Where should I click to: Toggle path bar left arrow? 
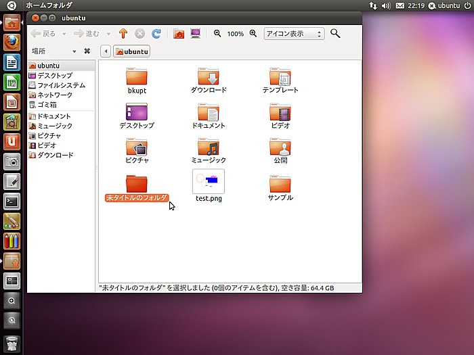(106, 51)
